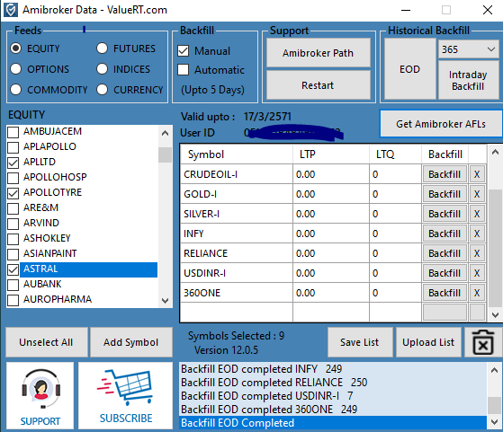Click the ValueRT shield app icon
Screen dimensions: 503x432
coord(10,10)
